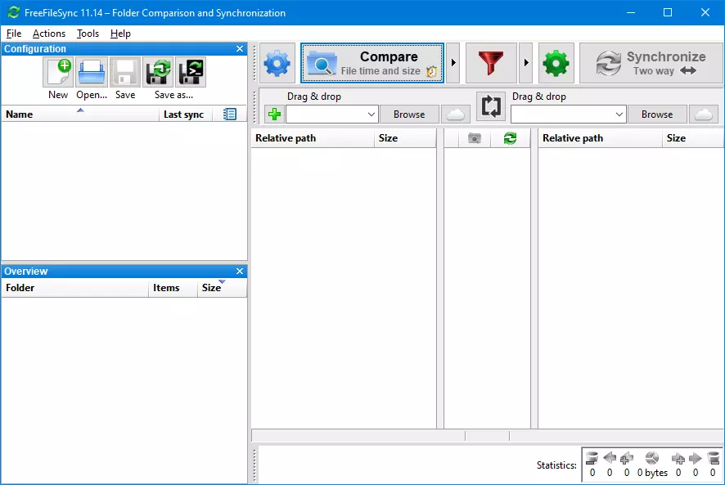This screenshot has height=485, width=725.
Task: Open right folder path dropdown
Action: point(619,115)
